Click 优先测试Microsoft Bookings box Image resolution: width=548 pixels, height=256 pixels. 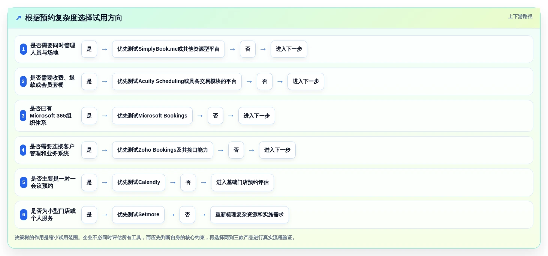point(152,116)
